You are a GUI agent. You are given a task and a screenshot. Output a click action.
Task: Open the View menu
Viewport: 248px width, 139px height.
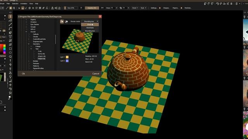(x=31, y=3)
